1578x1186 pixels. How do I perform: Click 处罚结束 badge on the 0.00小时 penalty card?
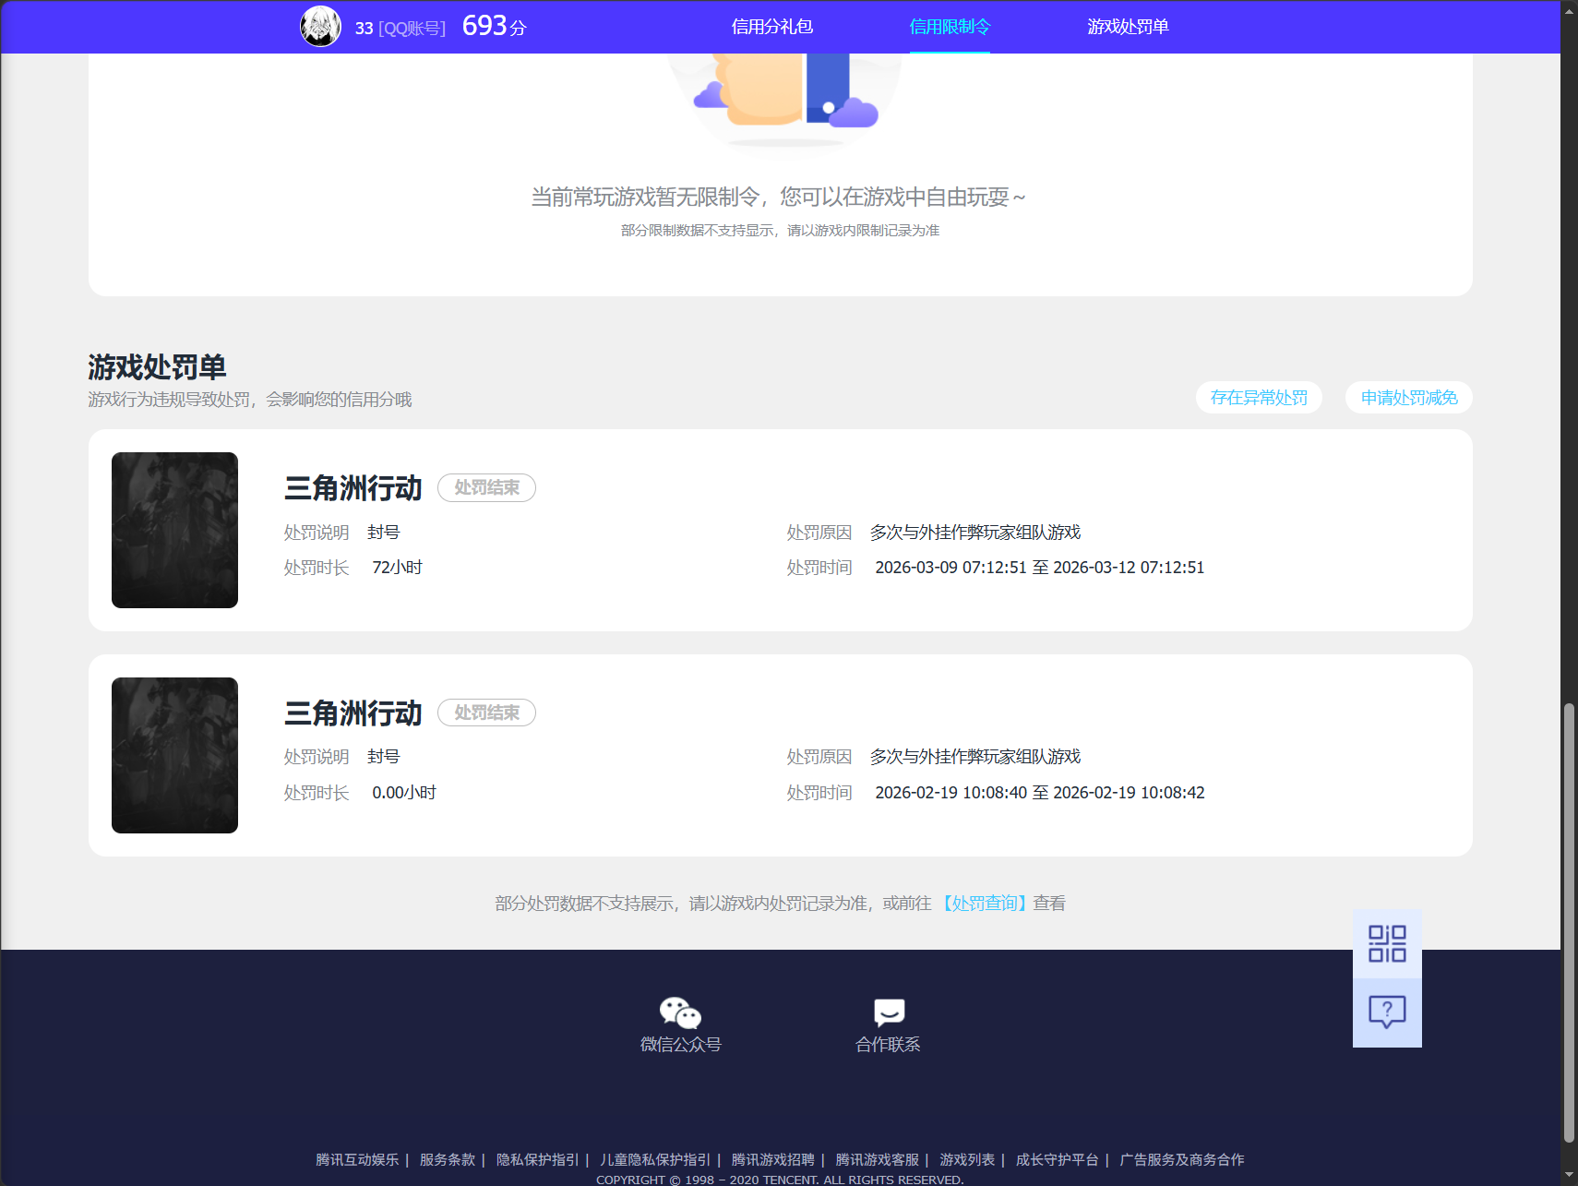pos(486,713)
